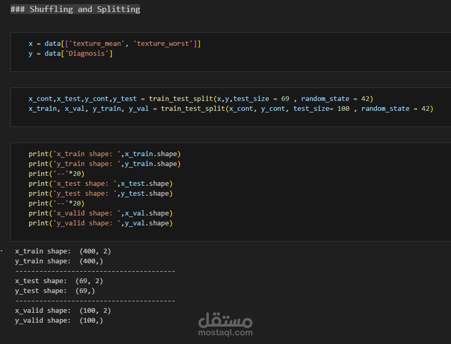Select the print y_valid shape code line
Screen dimensions: 451x344
[x=101, y=223]
